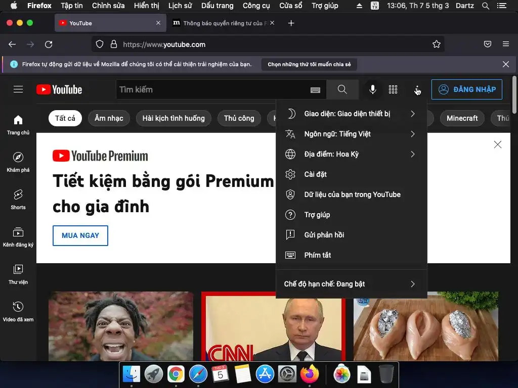Click the Firefox forward arrow
The image size is (518, 388).
point(30,44)
